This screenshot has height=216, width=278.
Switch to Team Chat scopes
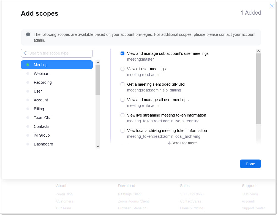pos(43,118)
